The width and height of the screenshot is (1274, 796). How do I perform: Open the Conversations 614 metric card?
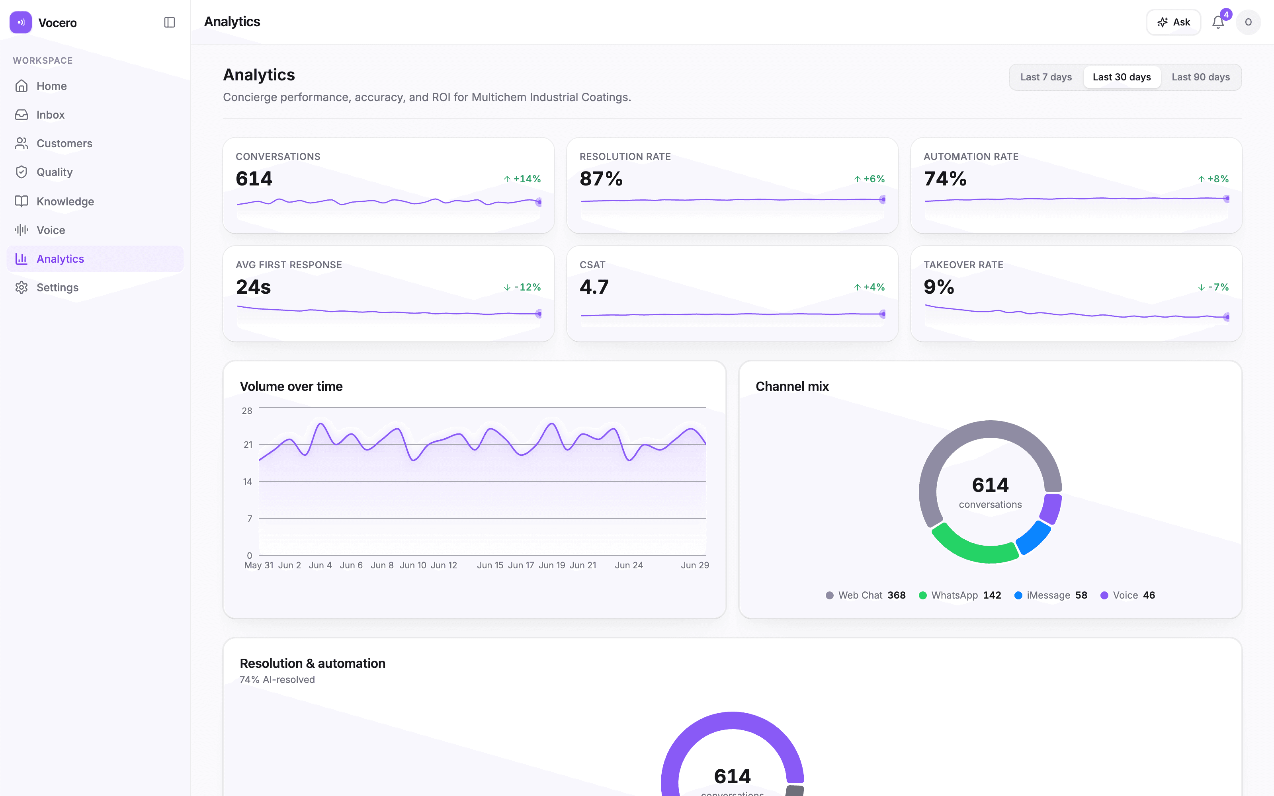click(x=389, y=185)
